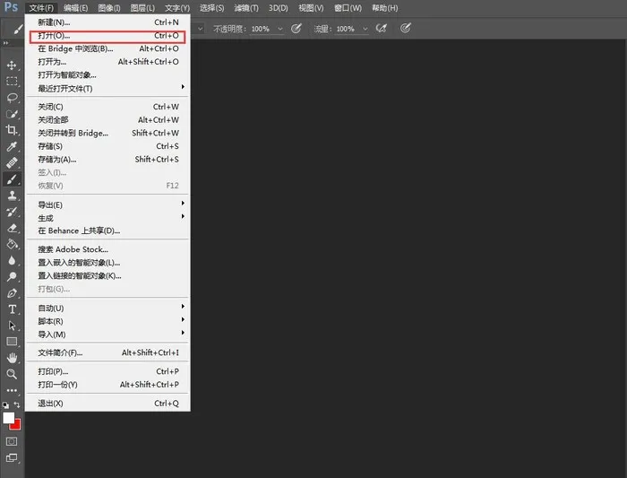Select the Zoom magnifier tool

[x=12, y=374]
